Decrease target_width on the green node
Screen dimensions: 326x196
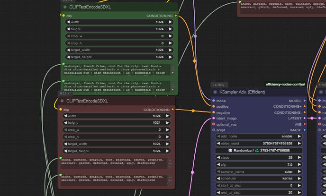pyautogui.click(x=68, y=50)
